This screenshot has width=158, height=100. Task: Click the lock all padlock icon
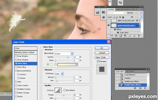[123, 17]
